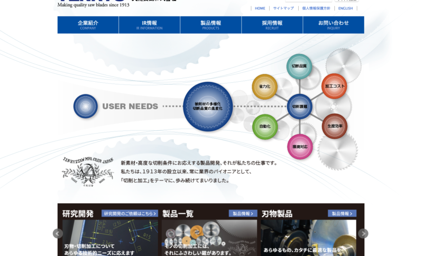The image size is (423, 256).
Task: Go to next carousel slide arrow
Action: tap(363, 233)
